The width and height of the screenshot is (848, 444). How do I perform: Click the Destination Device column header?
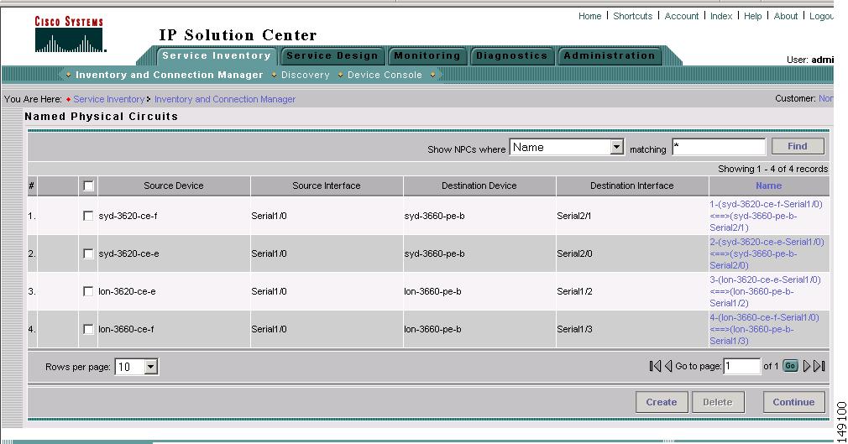pos(479,185)
